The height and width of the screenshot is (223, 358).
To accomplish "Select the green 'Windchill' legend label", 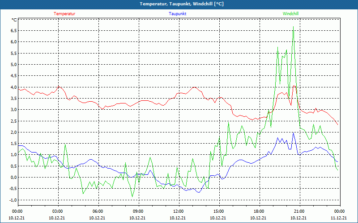I will tap(290, 14).
